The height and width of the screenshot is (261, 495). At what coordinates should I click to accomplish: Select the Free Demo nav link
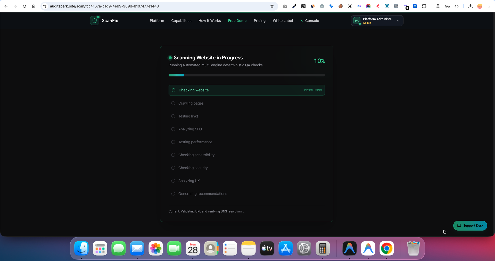[x=237, y=21]
